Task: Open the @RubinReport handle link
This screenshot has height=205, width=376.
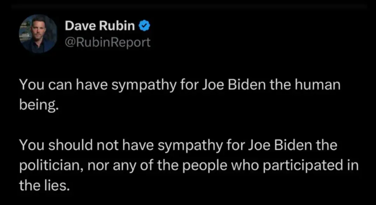Action: (x=108, y=42)
